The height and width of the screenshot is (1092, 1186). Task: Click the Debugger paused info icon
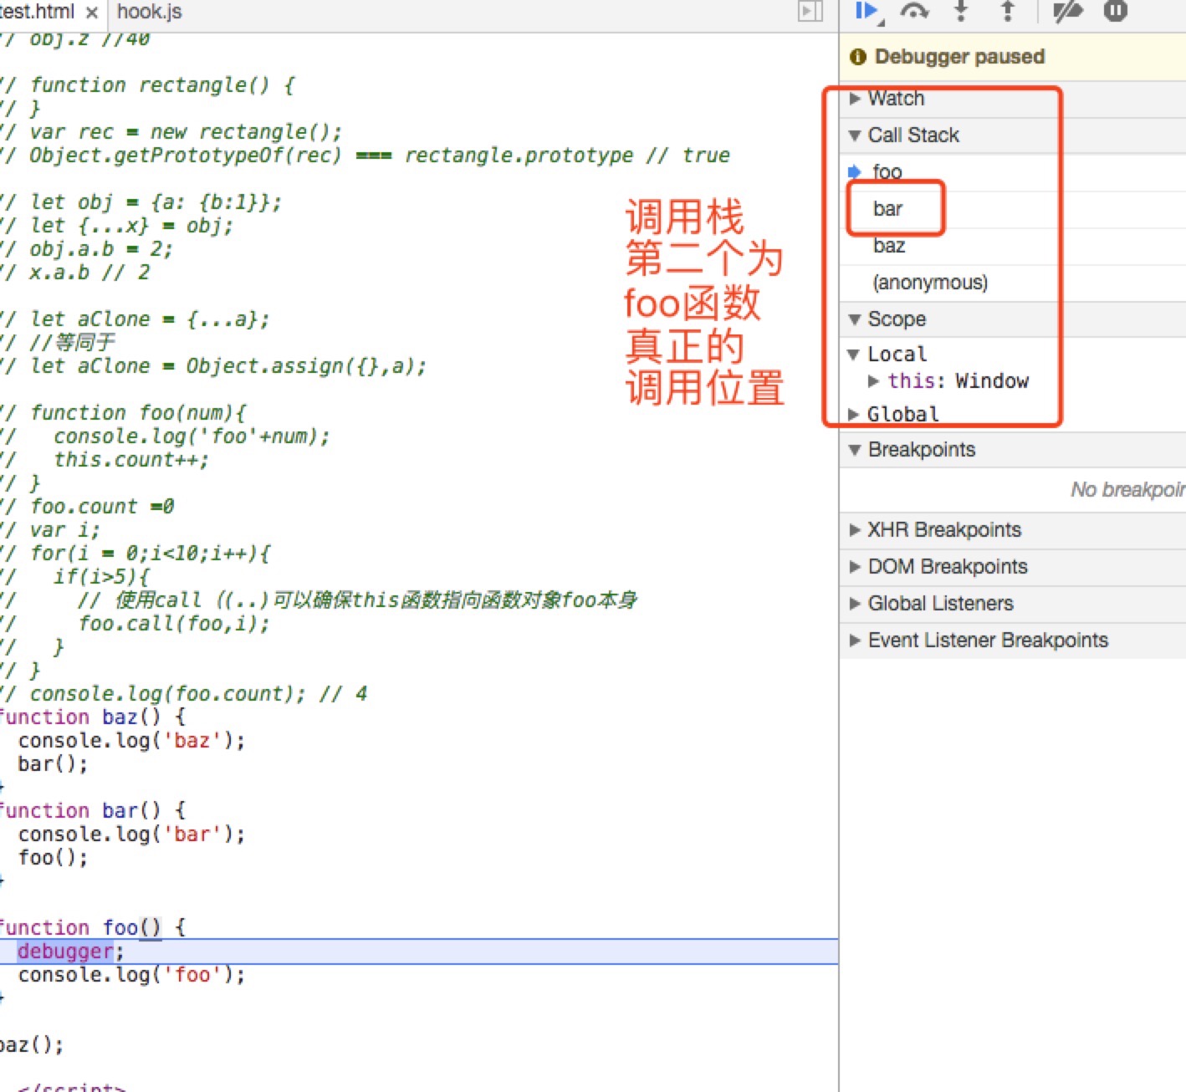click(x=857, y=57)
